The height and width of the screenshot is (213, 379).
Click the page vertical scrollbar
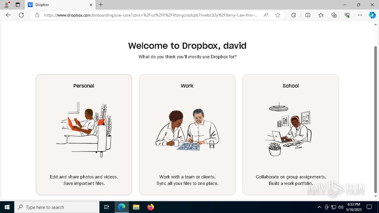(376, 119)
